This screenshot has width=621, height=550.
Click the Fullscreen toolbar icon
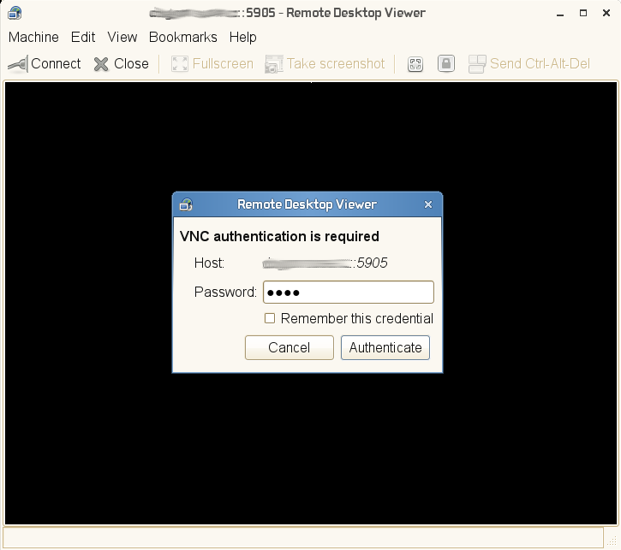180,64
